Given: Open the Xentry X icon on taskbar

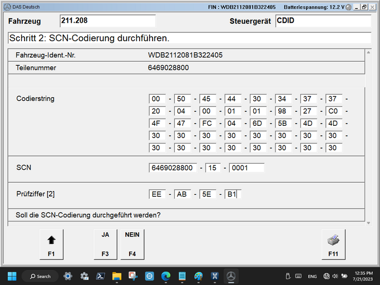Looking at the screenshot, I should pyautogui.click(x=215, y=276).
